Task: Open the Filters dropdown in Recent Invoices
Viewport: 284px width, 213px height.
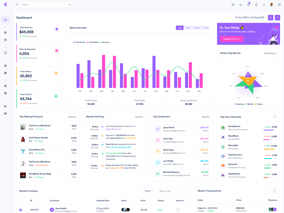Action: click(149, 191)
